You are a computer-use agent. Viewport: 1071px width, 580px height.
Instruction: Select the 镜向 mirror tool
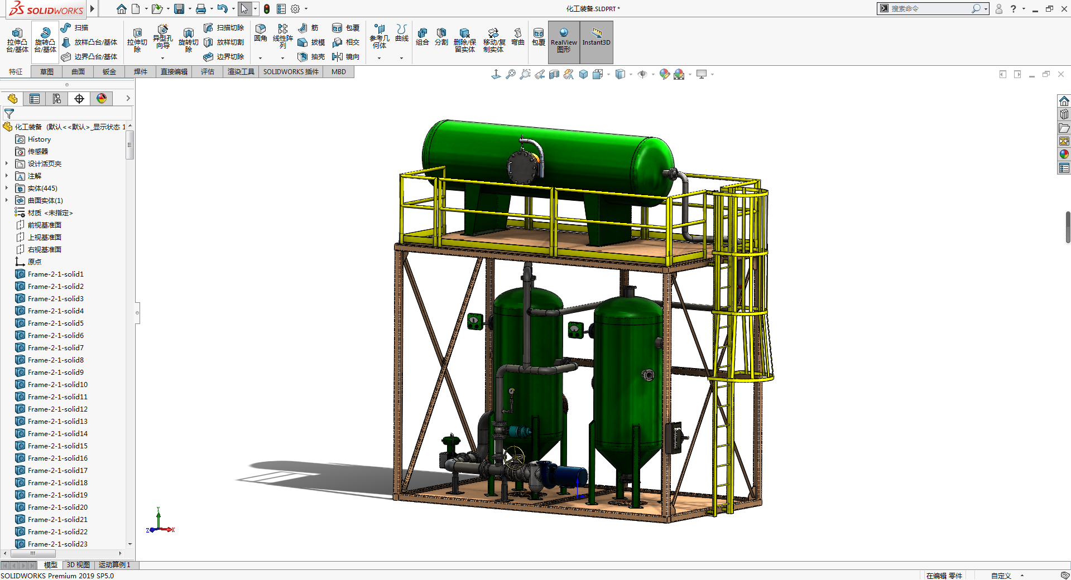click(345, 57)
